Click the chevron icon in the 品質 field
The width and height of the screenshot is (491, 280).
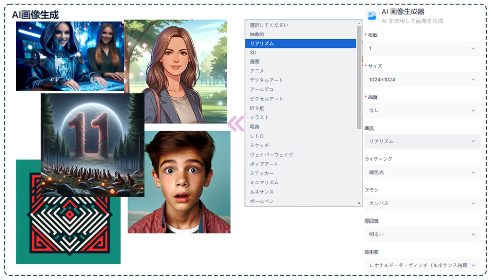click(473, 110)
